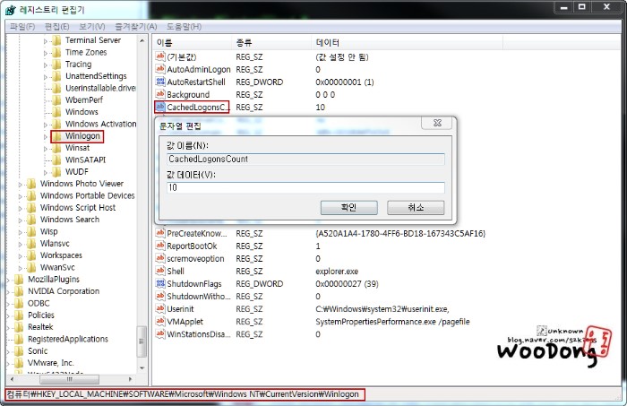Open the 도움말(H) menu
The height and width of the screenshot is (406, 627).
pyautogui.click(x=184, y=26)
